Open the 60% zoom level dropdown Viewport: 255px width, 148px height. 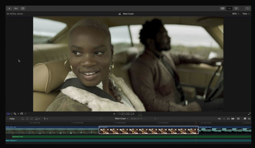click(x=235, y=14)
